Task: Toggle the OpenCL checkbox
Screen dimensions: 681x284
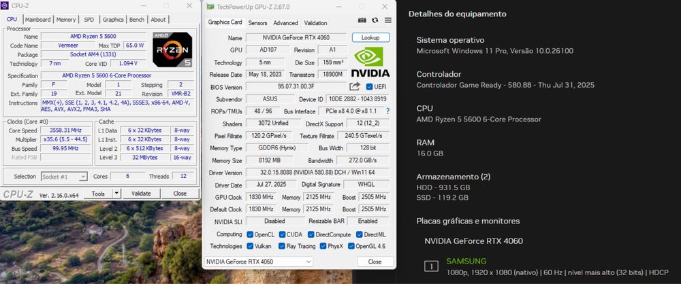Action: tap(250, 234)
